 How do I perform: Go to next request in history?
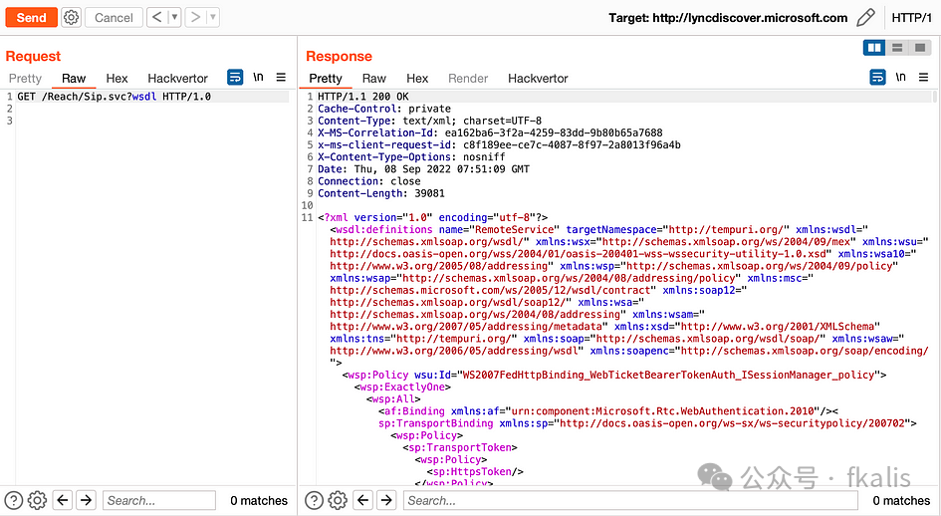195,17
